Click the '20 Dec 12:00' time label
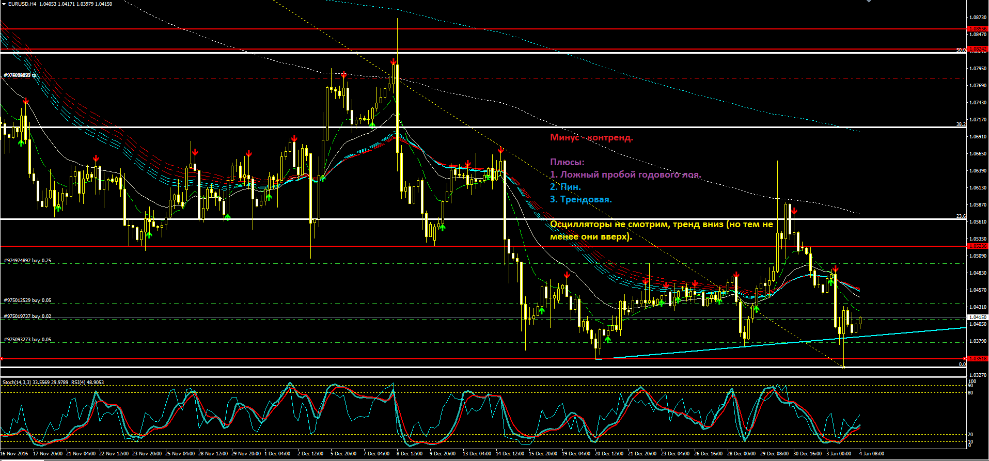 point(609,454)
